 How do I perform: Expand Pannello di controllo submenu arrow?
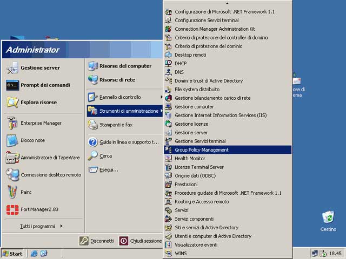162,97
